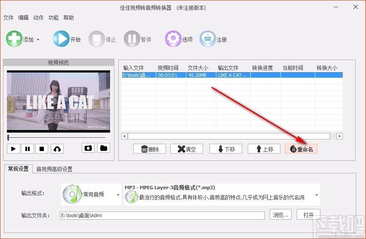This screenshot has width=366, height=239.
Task: Open the Add button dropdown arrow
Action: pos(38,39)
